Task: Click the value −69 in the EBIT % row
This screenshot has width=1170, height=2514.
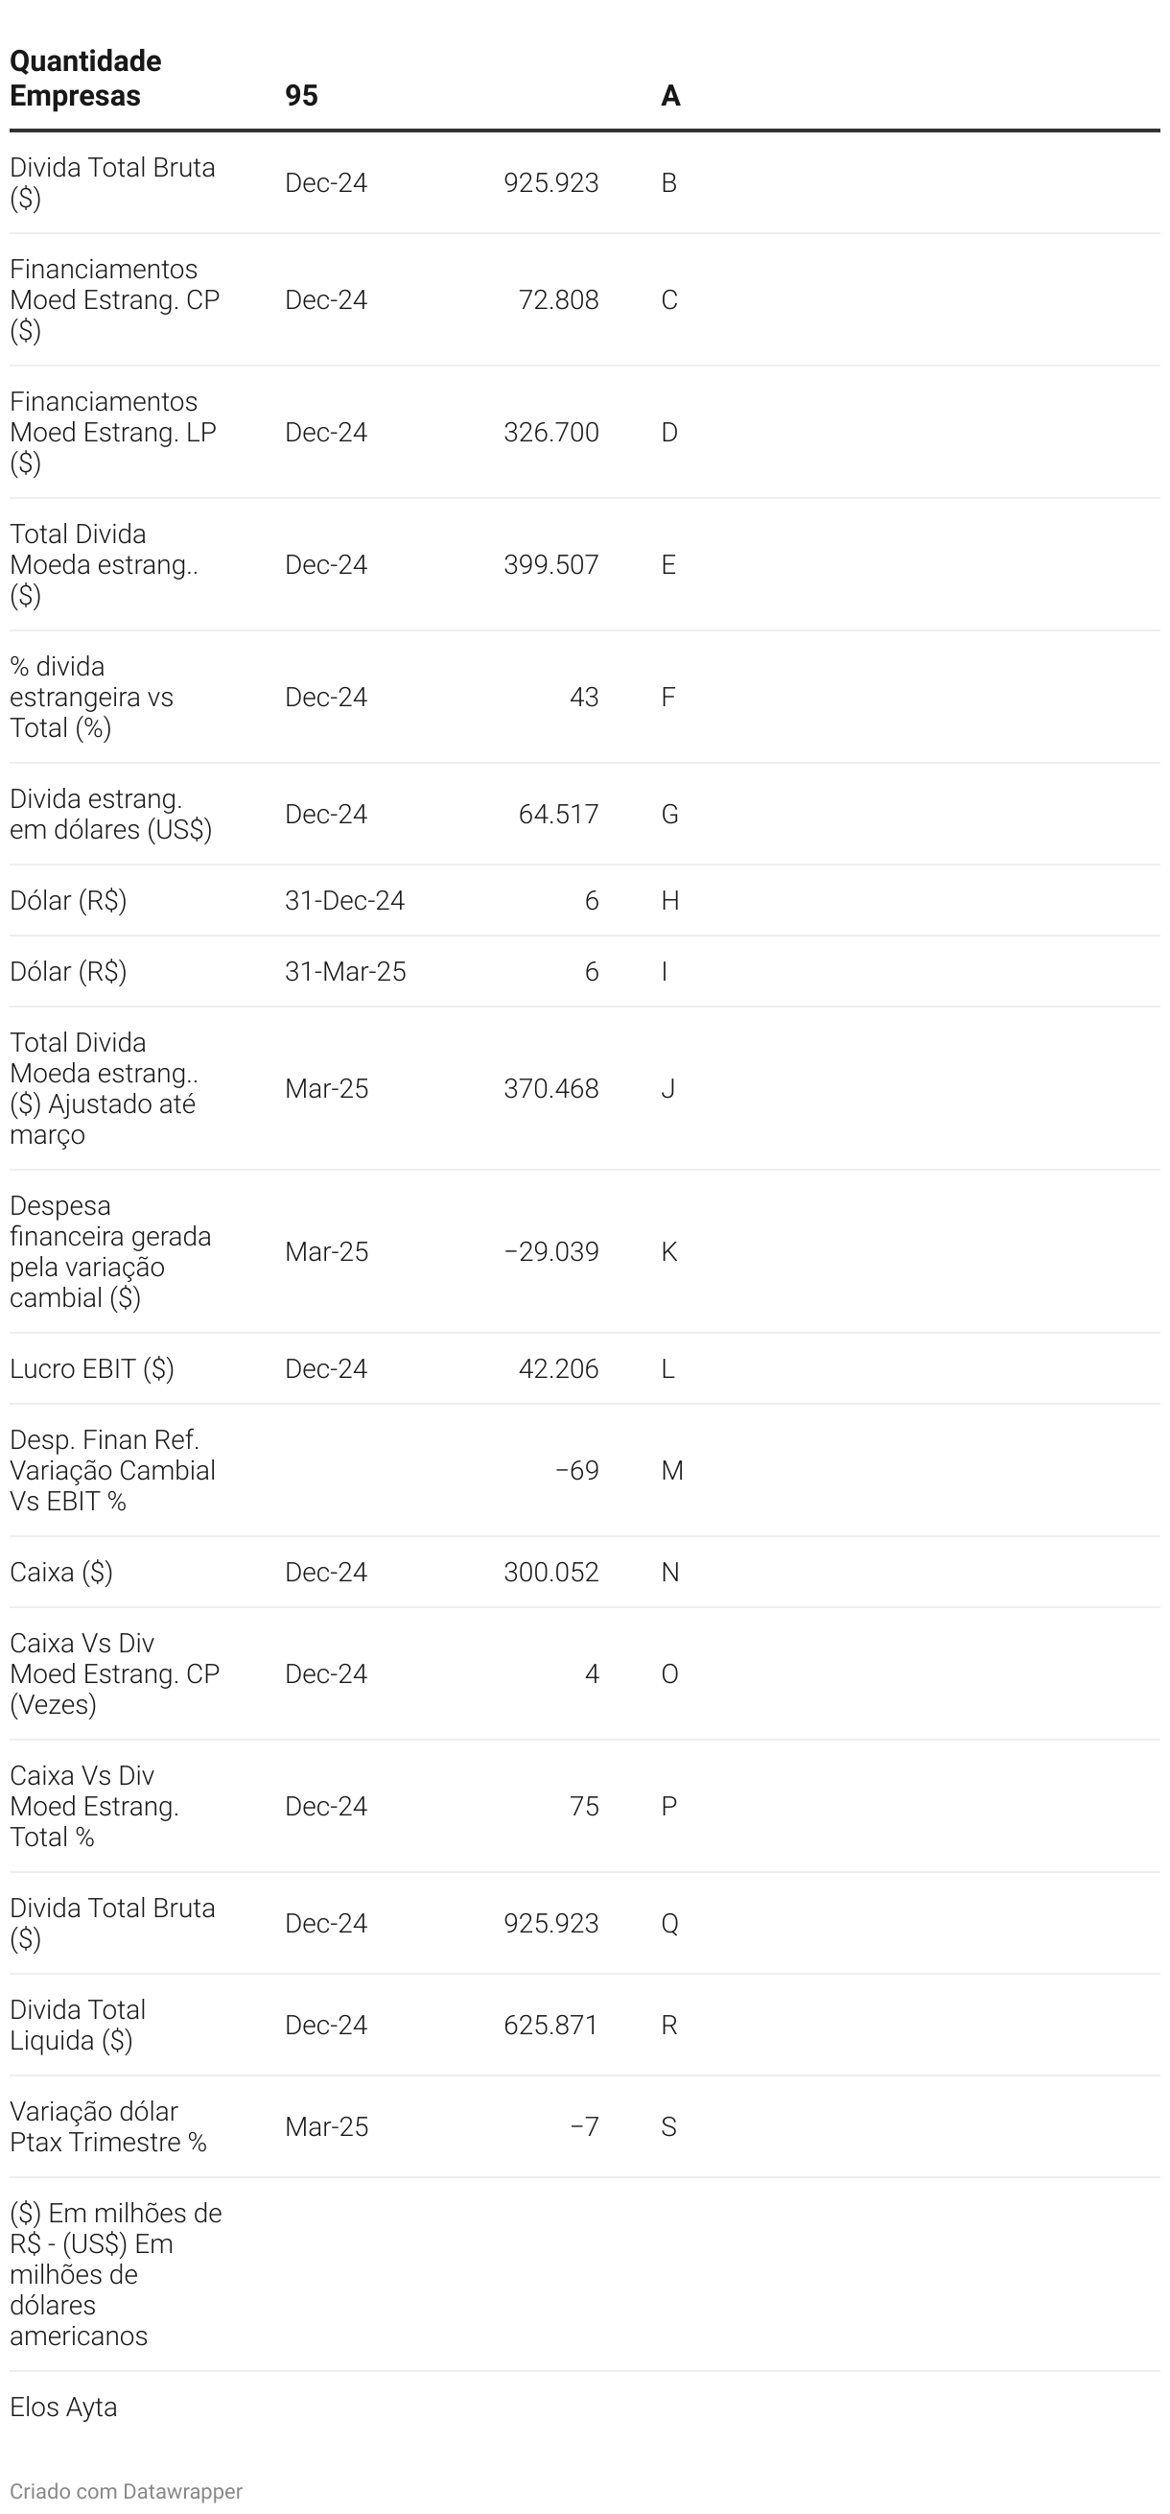Action: pos(576,1470)
